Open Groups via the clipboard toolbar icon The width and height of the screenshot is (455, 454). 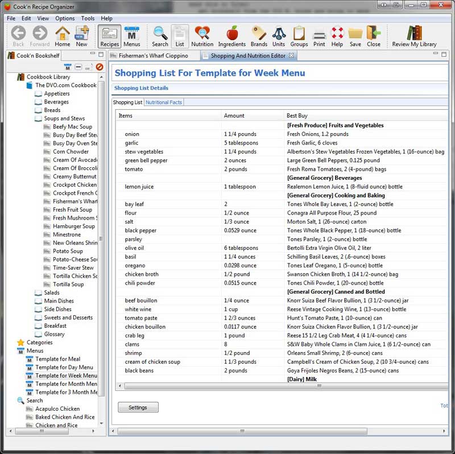coord(299,36)
